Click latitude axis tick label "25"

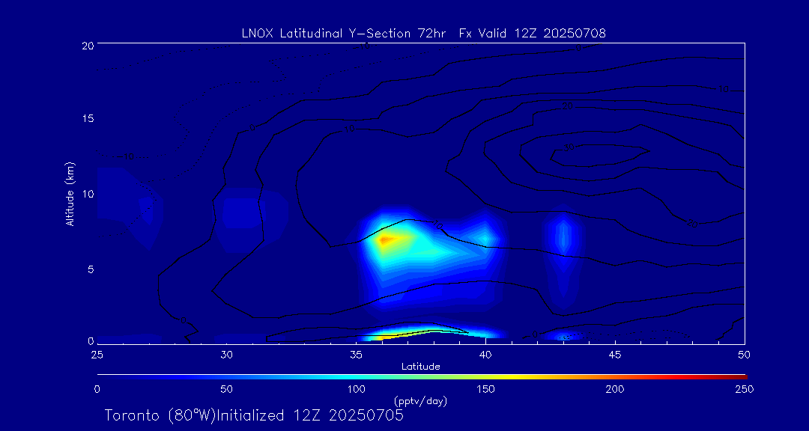pyautogui.click(x=97, y=355)
